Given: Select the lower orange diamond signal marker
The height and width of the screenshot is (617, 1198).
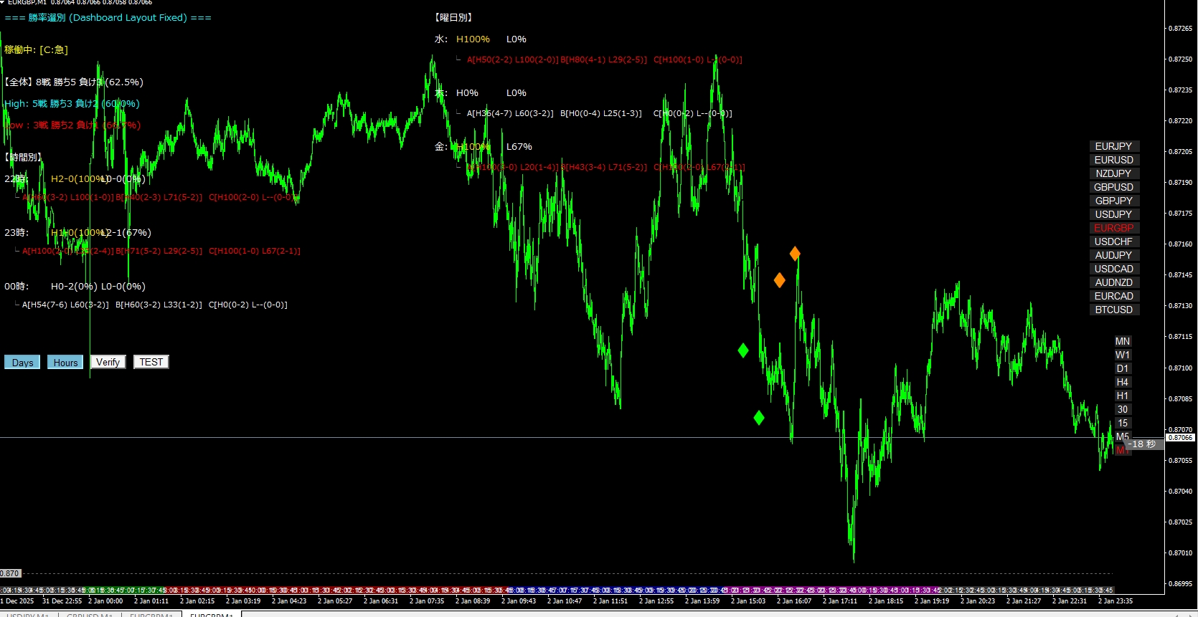Looking at the screenshot, I should [779, 280].
